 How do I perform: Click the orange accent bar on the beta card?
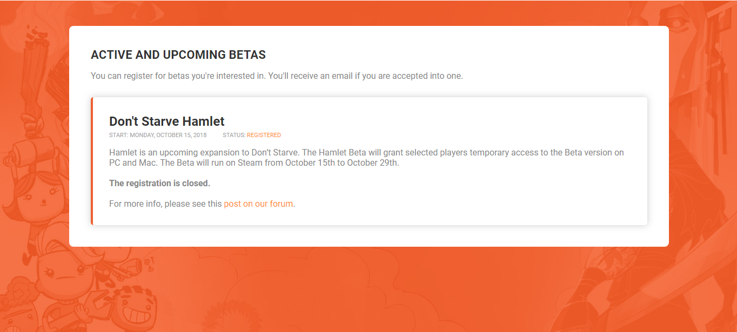click(92, 161)
